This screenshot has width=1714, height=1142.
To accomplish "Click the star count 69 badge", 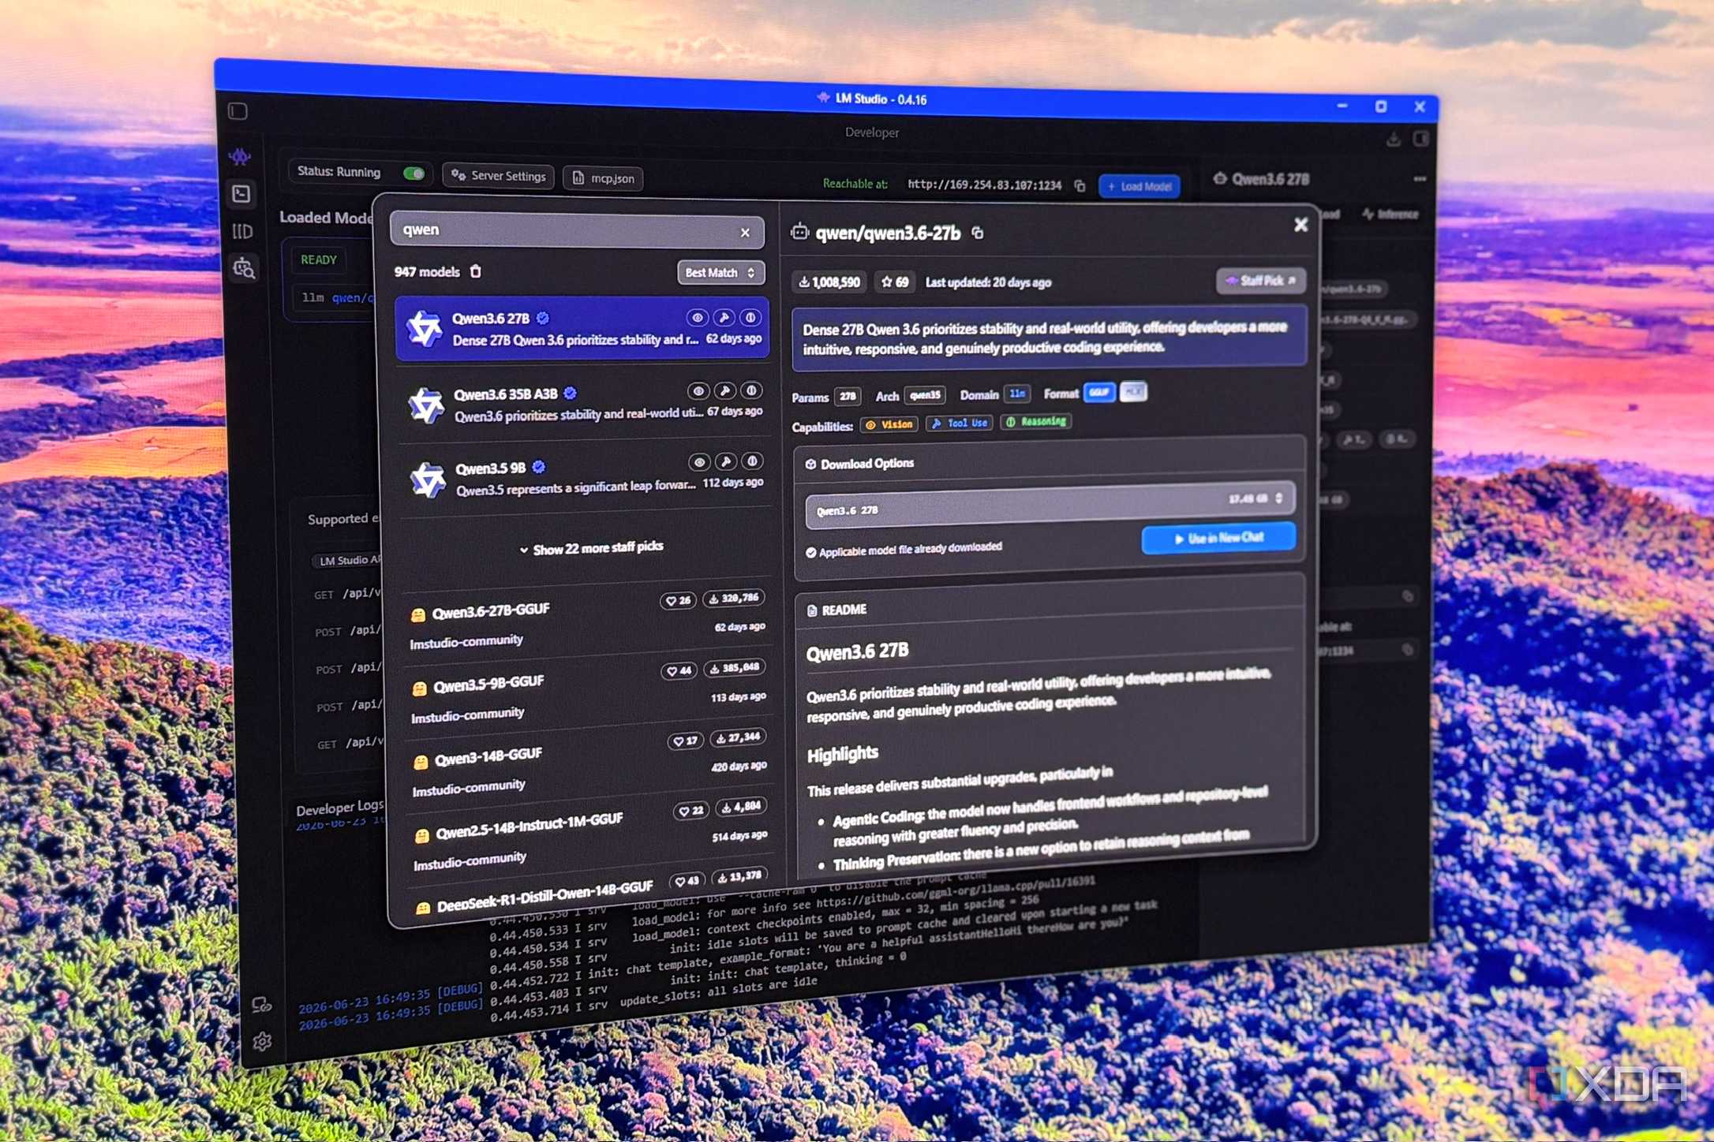I will click(895, 282).
